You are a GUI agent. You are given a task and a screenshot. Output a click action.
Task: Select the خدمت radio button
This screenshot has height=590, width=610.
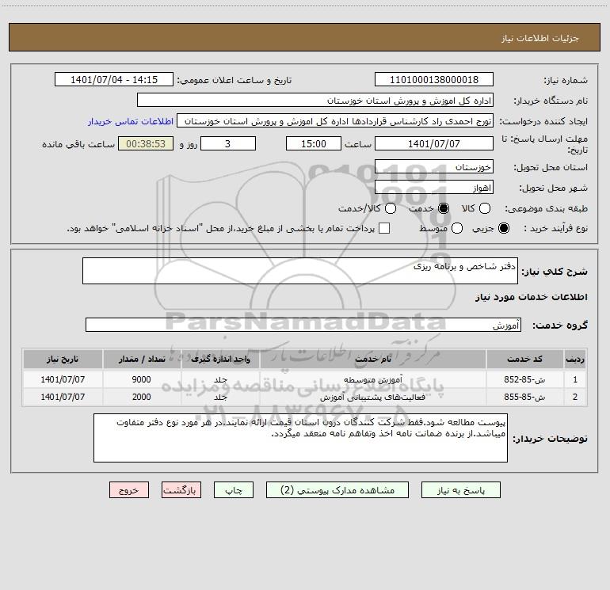pos(444,208)
